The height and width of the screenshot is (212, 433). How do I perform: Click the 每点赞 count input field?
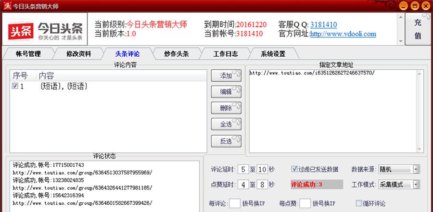tap(305, 203)
